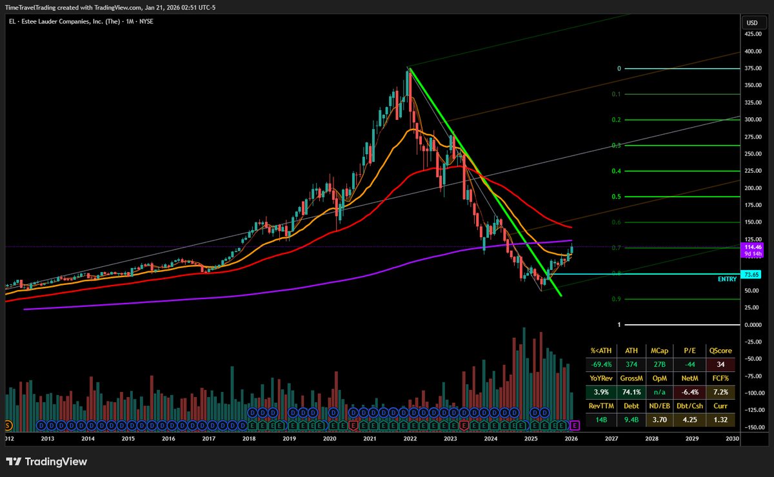Click the 2026 year label on time axis
774x477 pixels.
(x=571, y=438)
